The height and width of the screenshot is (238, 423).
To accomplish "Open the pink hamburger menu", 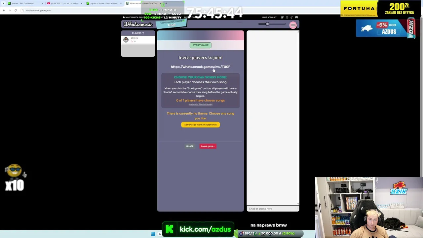I will pos(293,25).
